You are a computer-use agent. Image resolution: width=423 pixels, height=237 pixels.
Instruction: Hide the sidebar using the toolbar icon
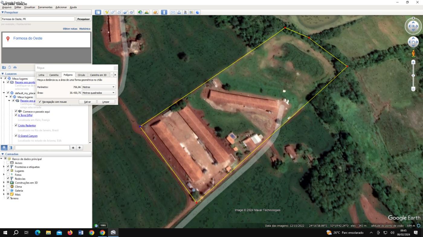coord(98,12)
